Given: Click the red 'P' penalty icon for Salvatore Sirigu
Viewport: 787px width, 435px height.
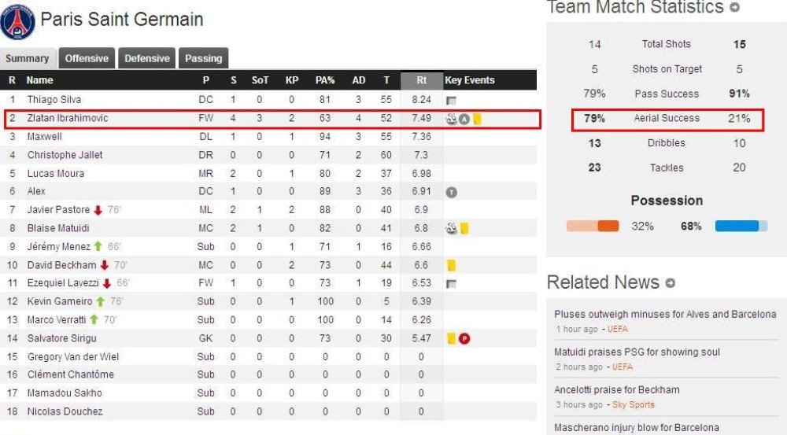Looking at the screenshot, I should coord(464,339).
